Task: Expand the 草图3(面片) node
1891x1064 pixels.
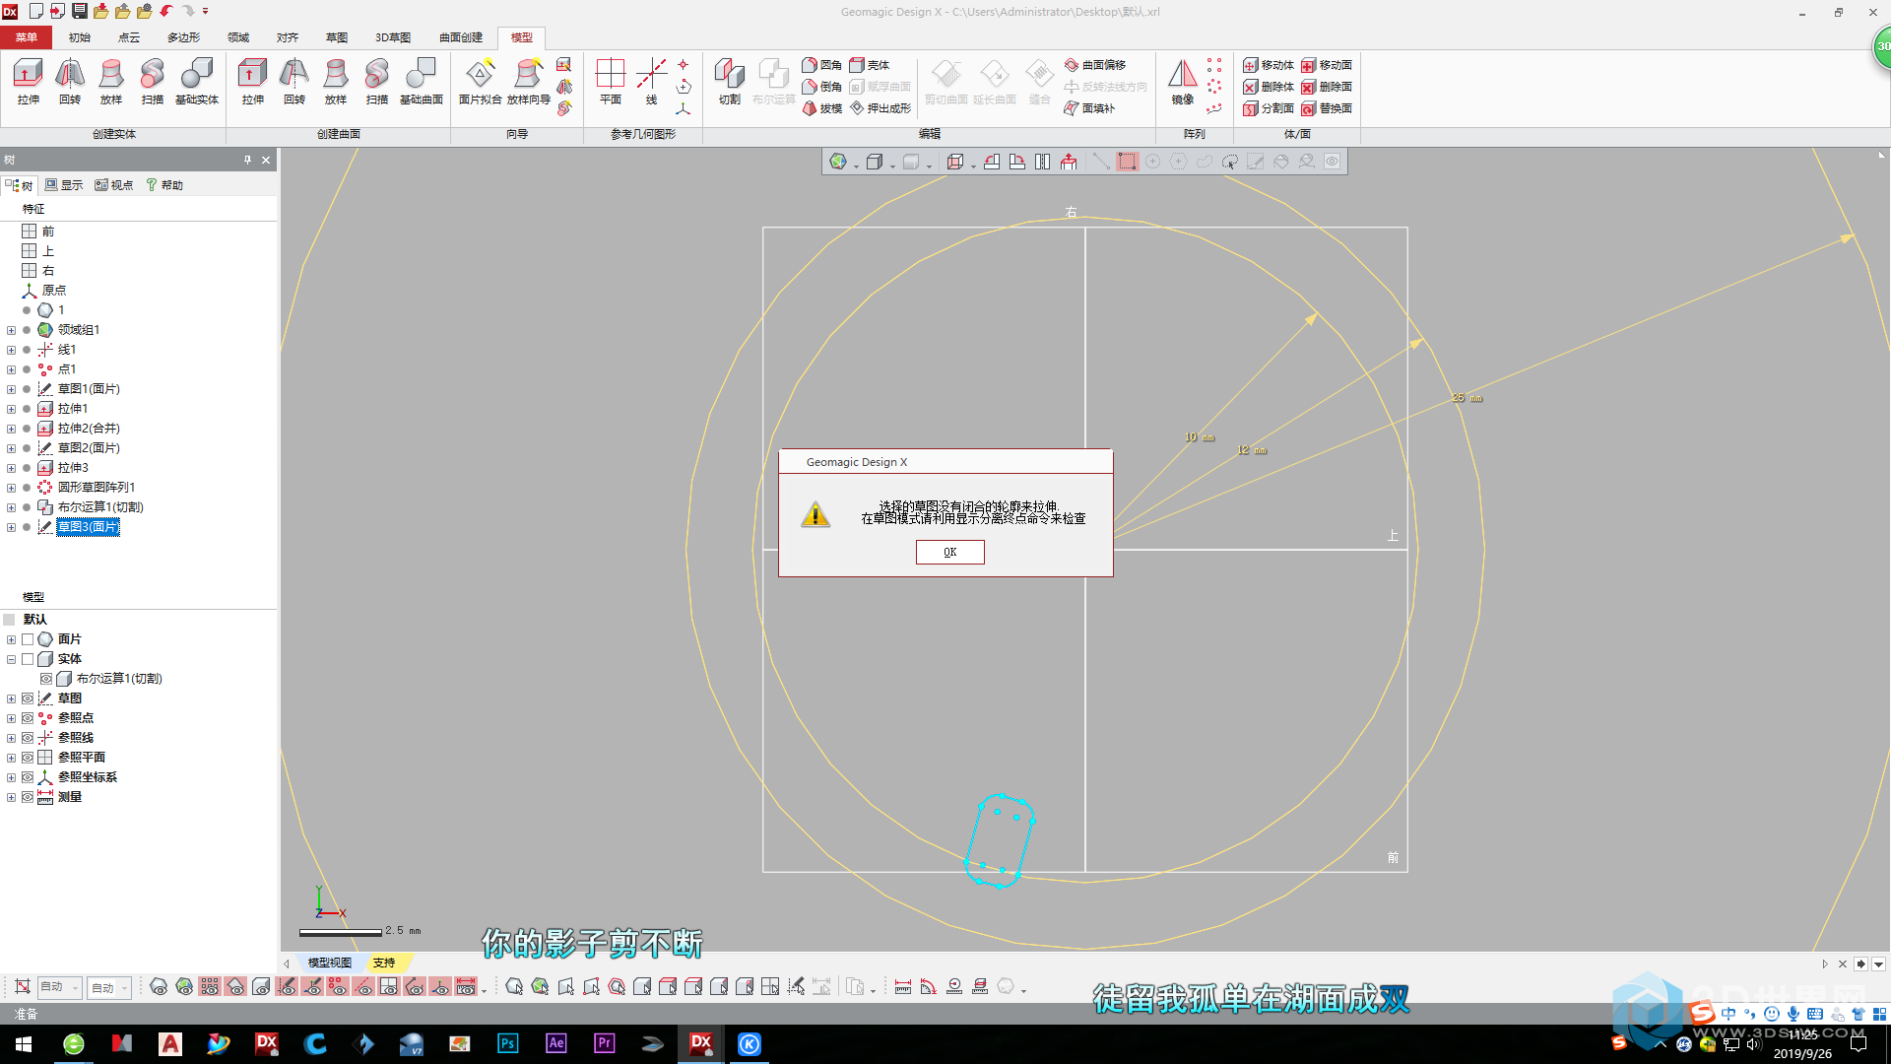Action: pyautogui.click(x=11, y=527)
